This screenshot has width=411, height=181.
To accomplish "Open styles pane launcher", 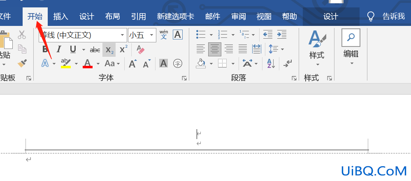I will coord(330,78).
